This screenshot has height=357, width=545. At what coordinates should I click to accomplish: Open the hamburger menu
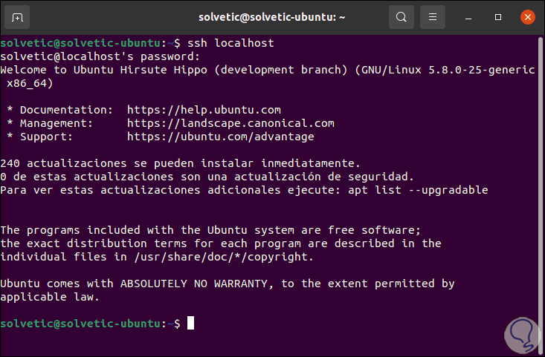pyautogui.click(x=432, y=16)
